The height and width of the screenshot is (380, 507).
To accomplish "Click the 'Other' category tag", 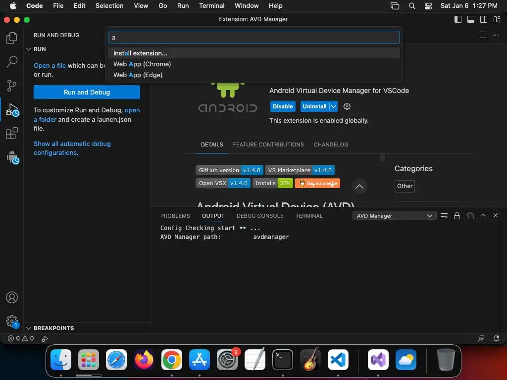I will tap(405, 186).
